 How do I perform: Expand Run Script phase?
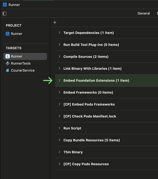[x=59, y=128]
